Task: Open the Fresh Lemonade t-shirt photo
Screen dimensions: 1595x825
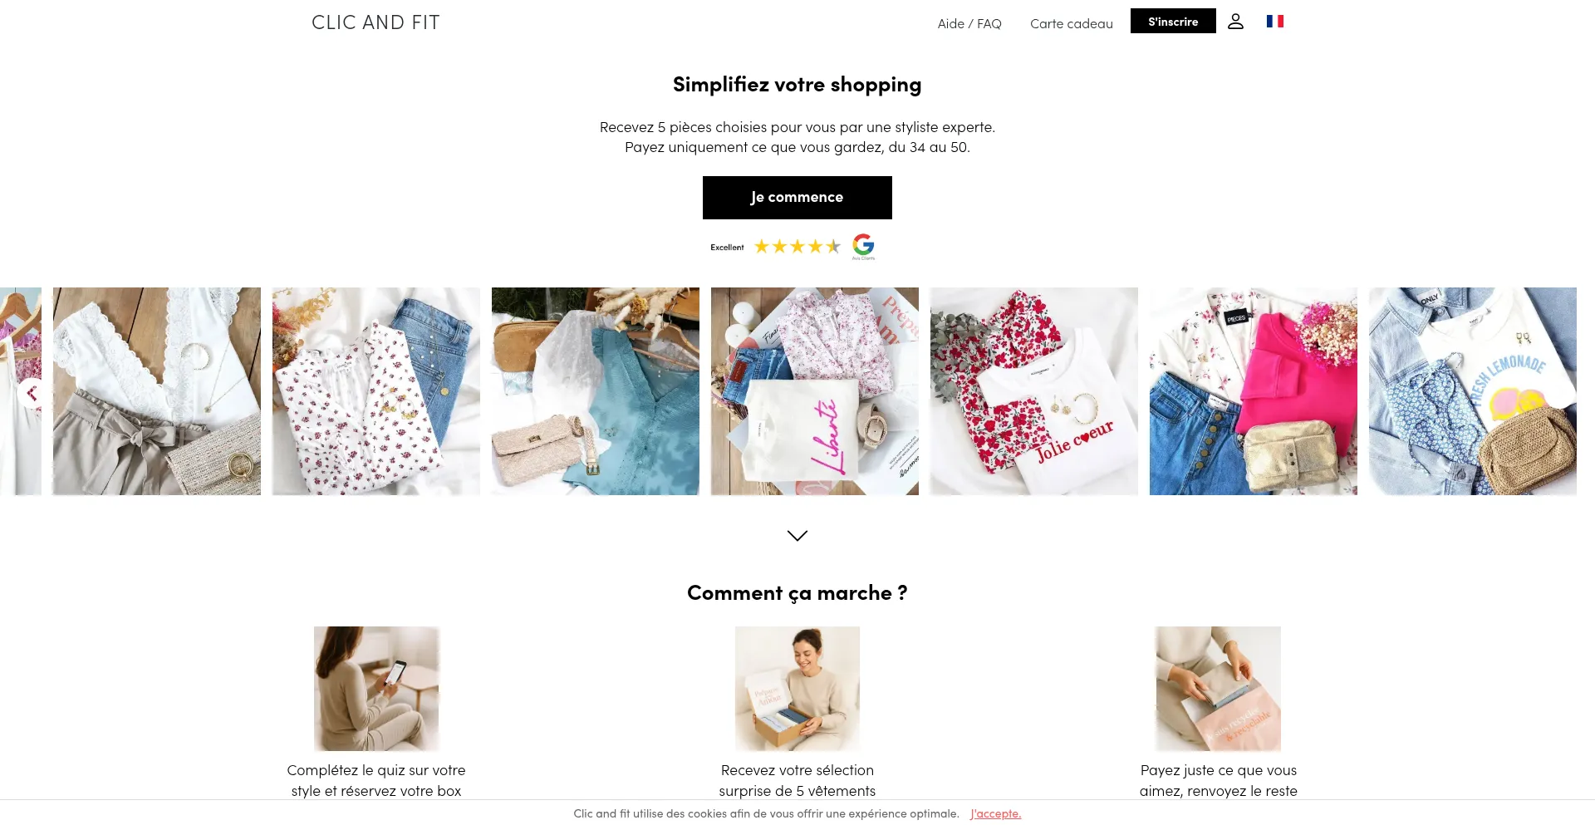Action: click(1473, 391)
